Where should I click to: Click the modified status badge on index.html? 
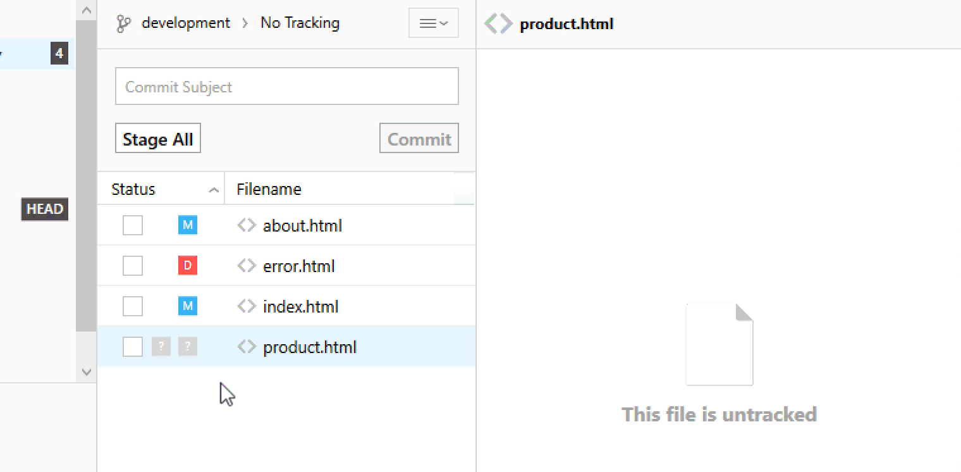click(x=188, y=306)
